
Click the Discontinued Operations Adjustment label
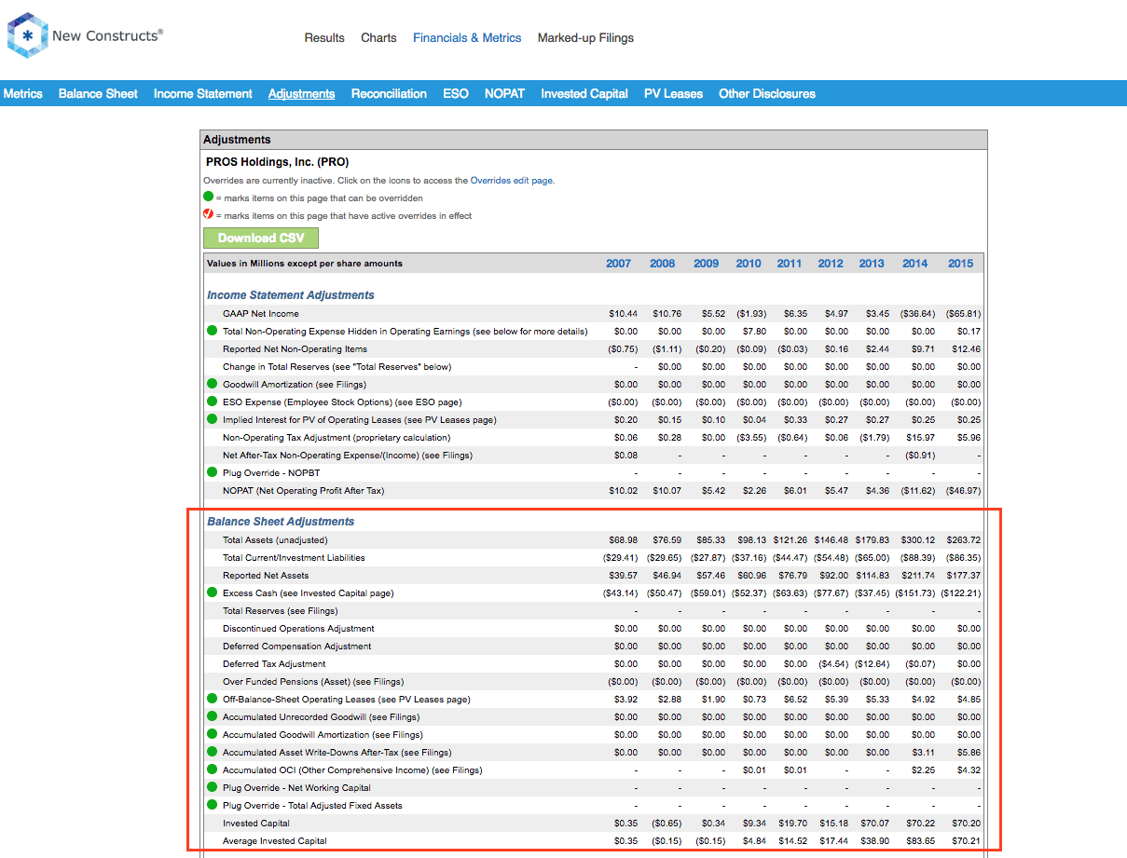pyautogui.click(x=298, y=629)
